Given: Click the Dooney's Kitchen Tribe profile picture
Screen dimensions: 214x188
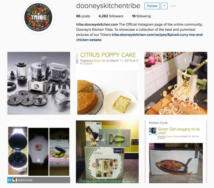Looking at the screenshot, I should tap(39, 18).
